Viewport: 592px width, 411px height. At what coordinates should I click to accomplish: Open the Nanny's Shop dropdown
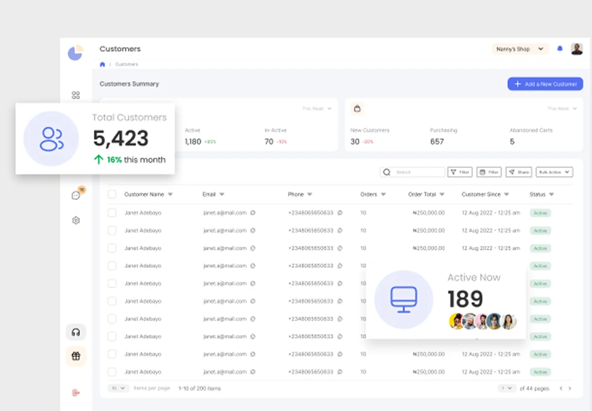tap(520, 48)
